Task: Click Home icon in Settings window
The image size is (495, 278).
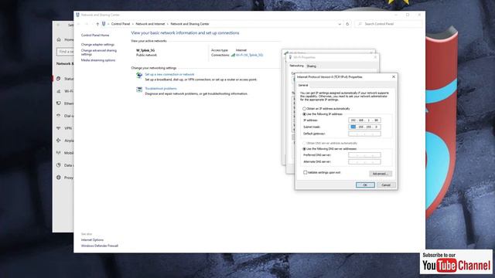Action: coord(59,39)
